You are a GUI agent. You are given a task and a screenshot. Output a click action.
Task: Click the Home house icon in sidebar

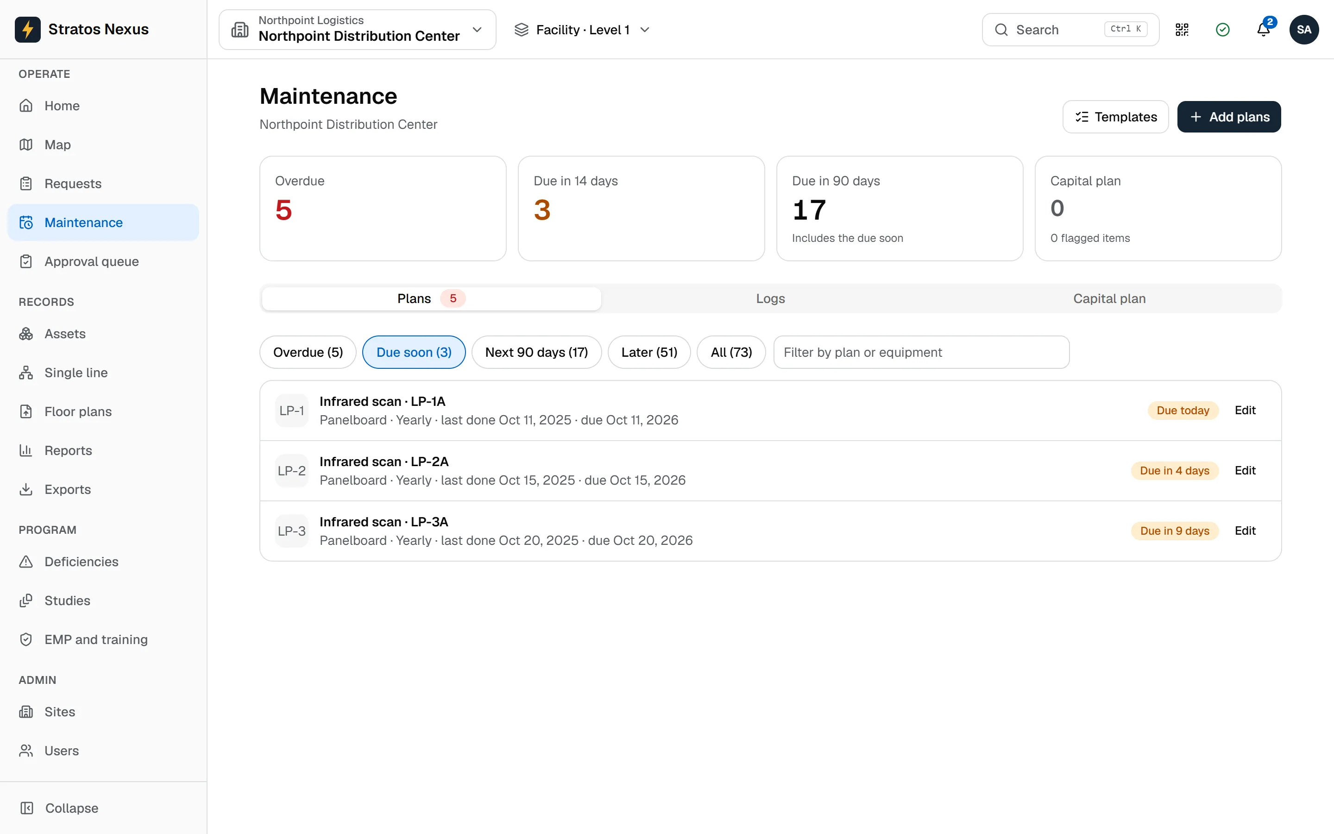point(26,106)
